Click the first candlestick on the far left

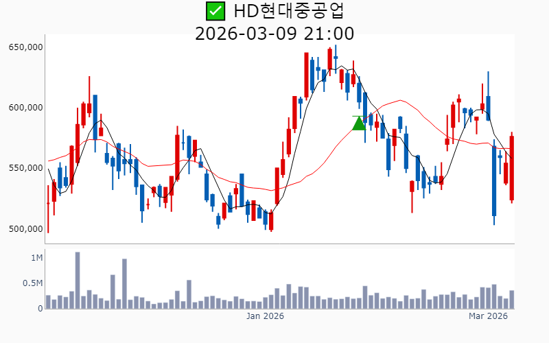point(48,204)
